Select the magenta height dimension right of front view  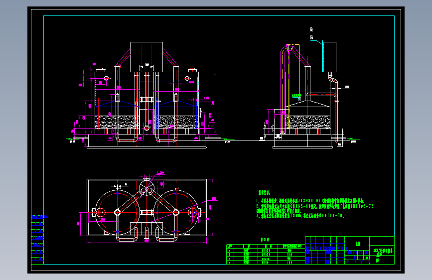point(215,104)
